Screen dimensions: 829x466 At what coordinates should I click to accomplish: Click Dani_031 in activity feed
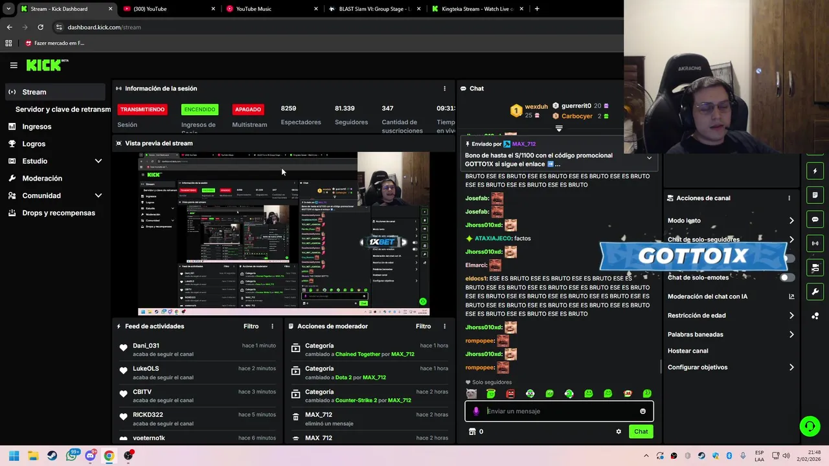pos(146,346)
